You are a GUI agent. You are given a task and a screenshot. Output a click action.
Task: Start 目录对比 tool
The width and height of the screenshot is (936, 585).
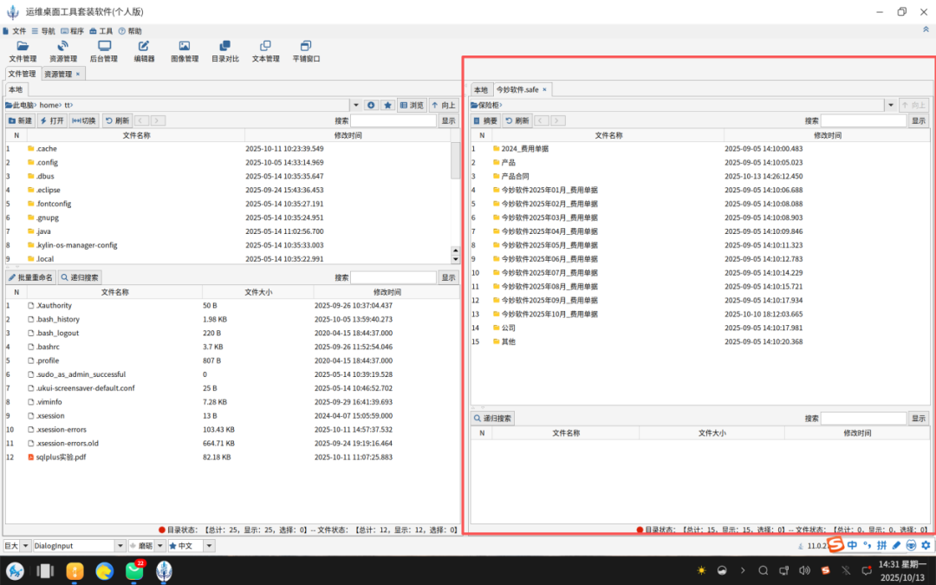(225, 51)
